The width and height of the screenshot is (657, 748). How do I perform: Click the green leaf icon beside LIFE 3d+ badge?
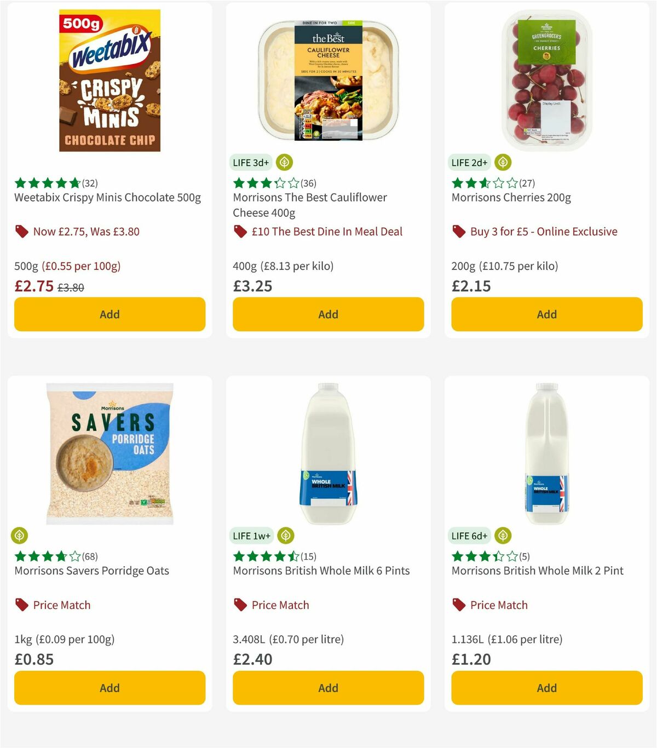coord(283,162)
